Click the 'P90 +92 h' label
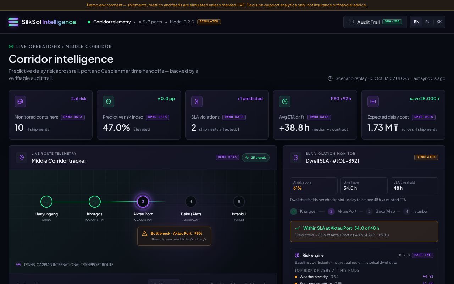The height and width of the screenshot is (284, 454). click(341, 99)
